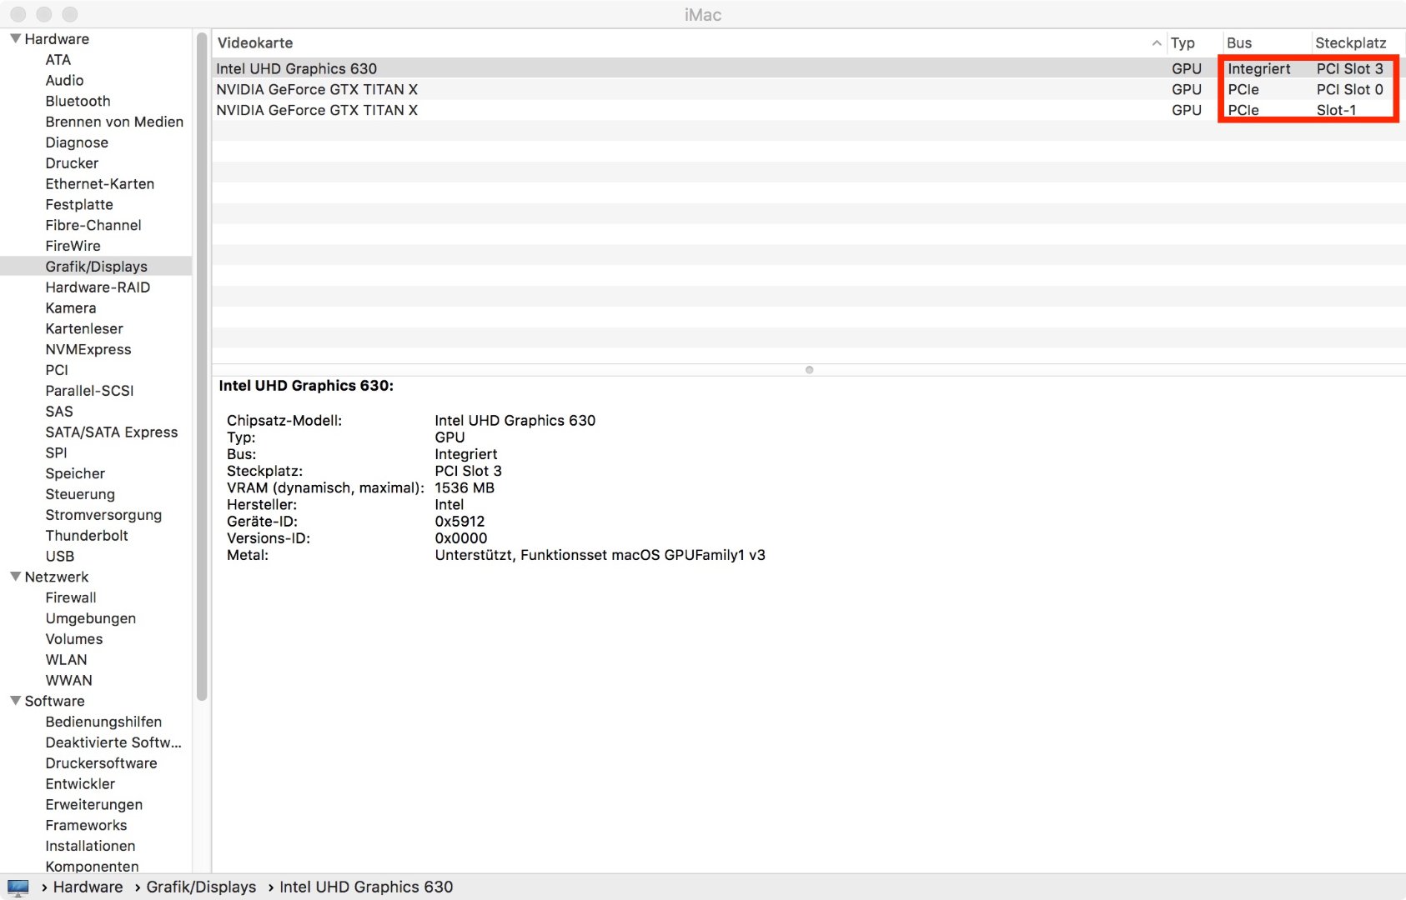Screen dimensions: 1406x900
Task: Select Druckersoftware under Software
Action: click(x=101, y=763)
